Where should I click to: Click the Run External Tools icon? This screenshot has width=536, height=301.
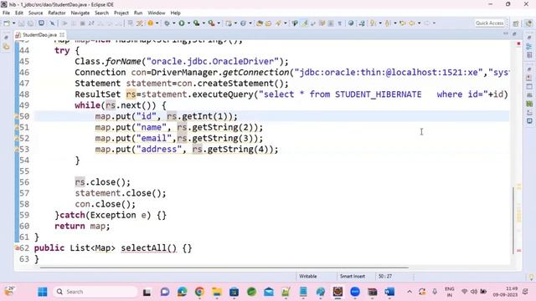click(212, 23)
